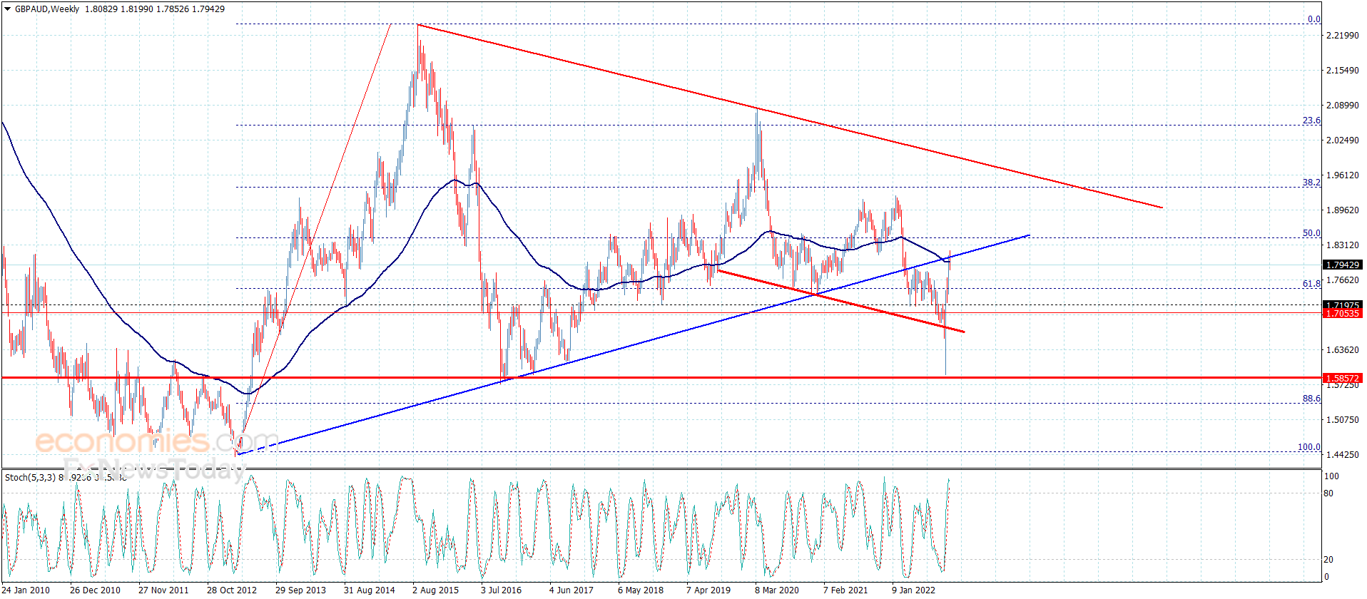The height and width of the screenshot is (599, 1367).
Task: Click the 1.76620 price scale label
Action: pyautogui.click(x=1342, y=280)
